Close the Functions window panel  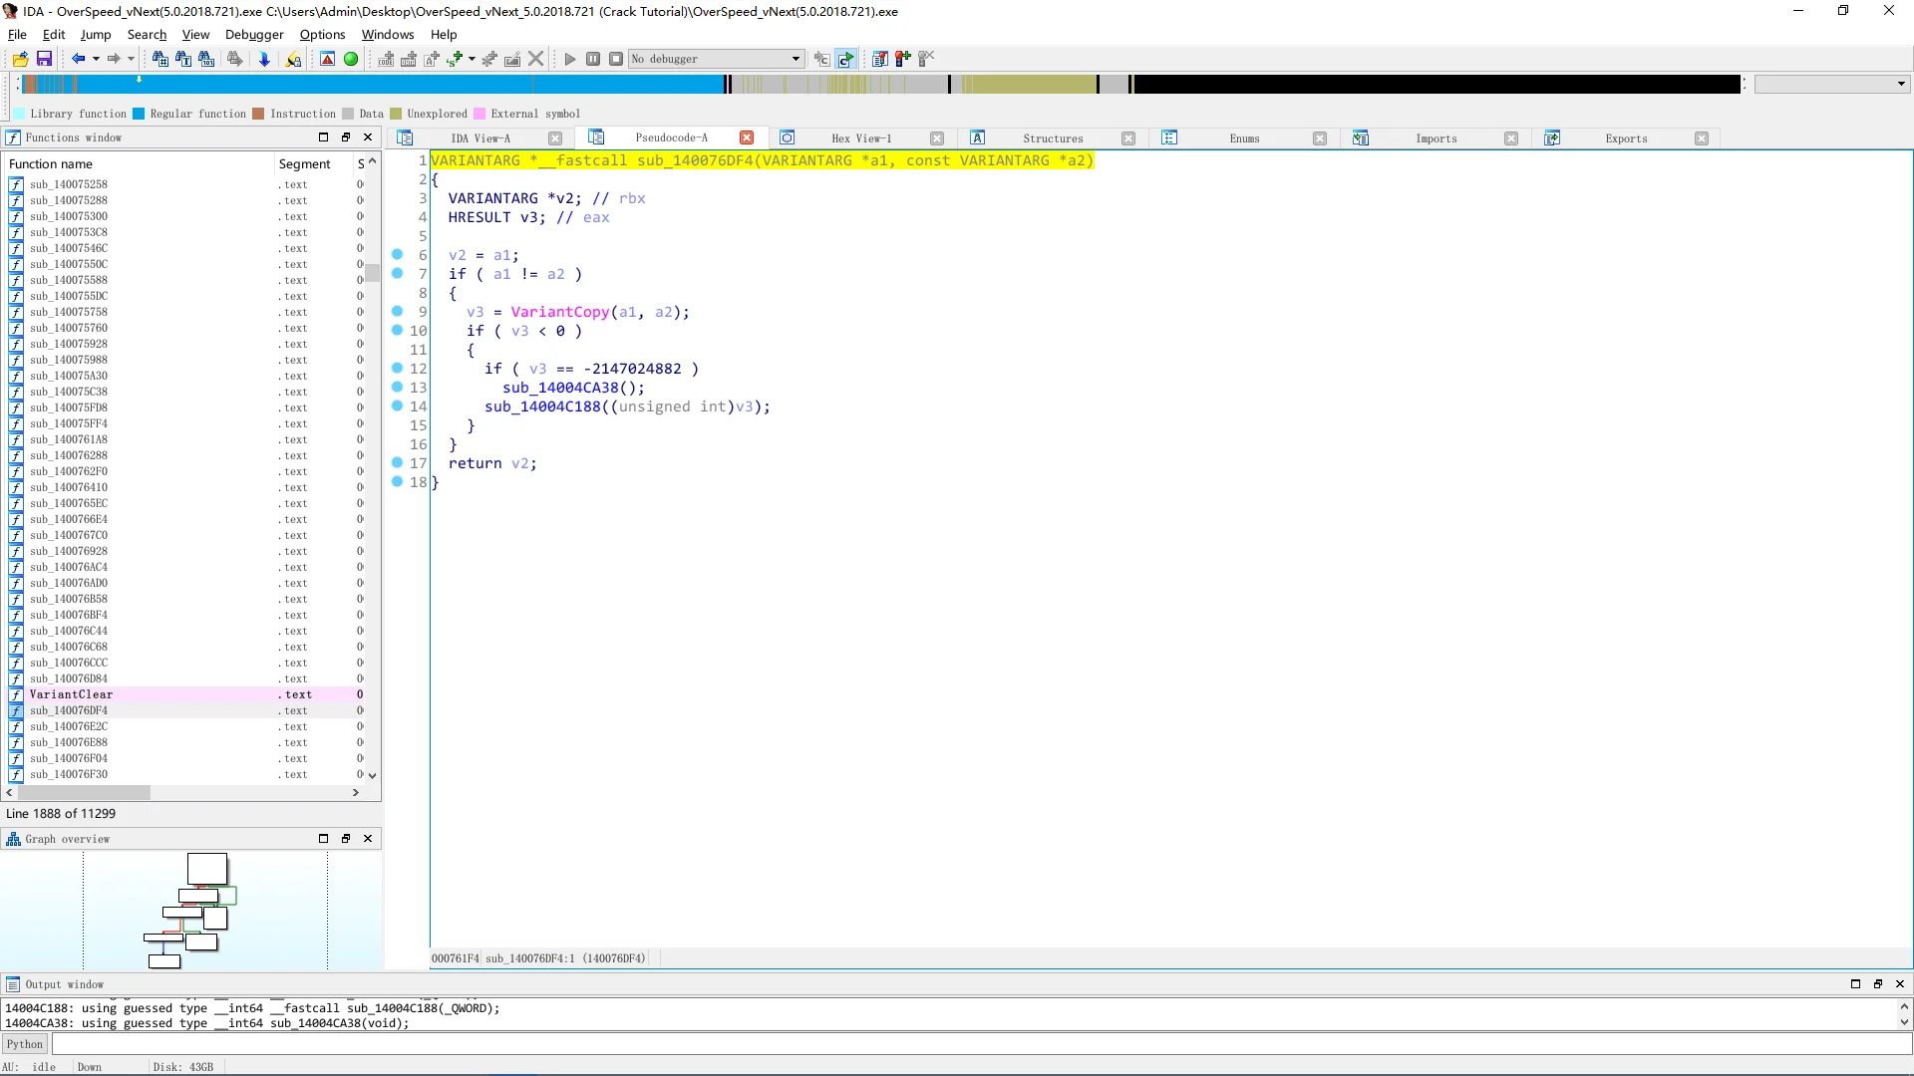point(368,137)
